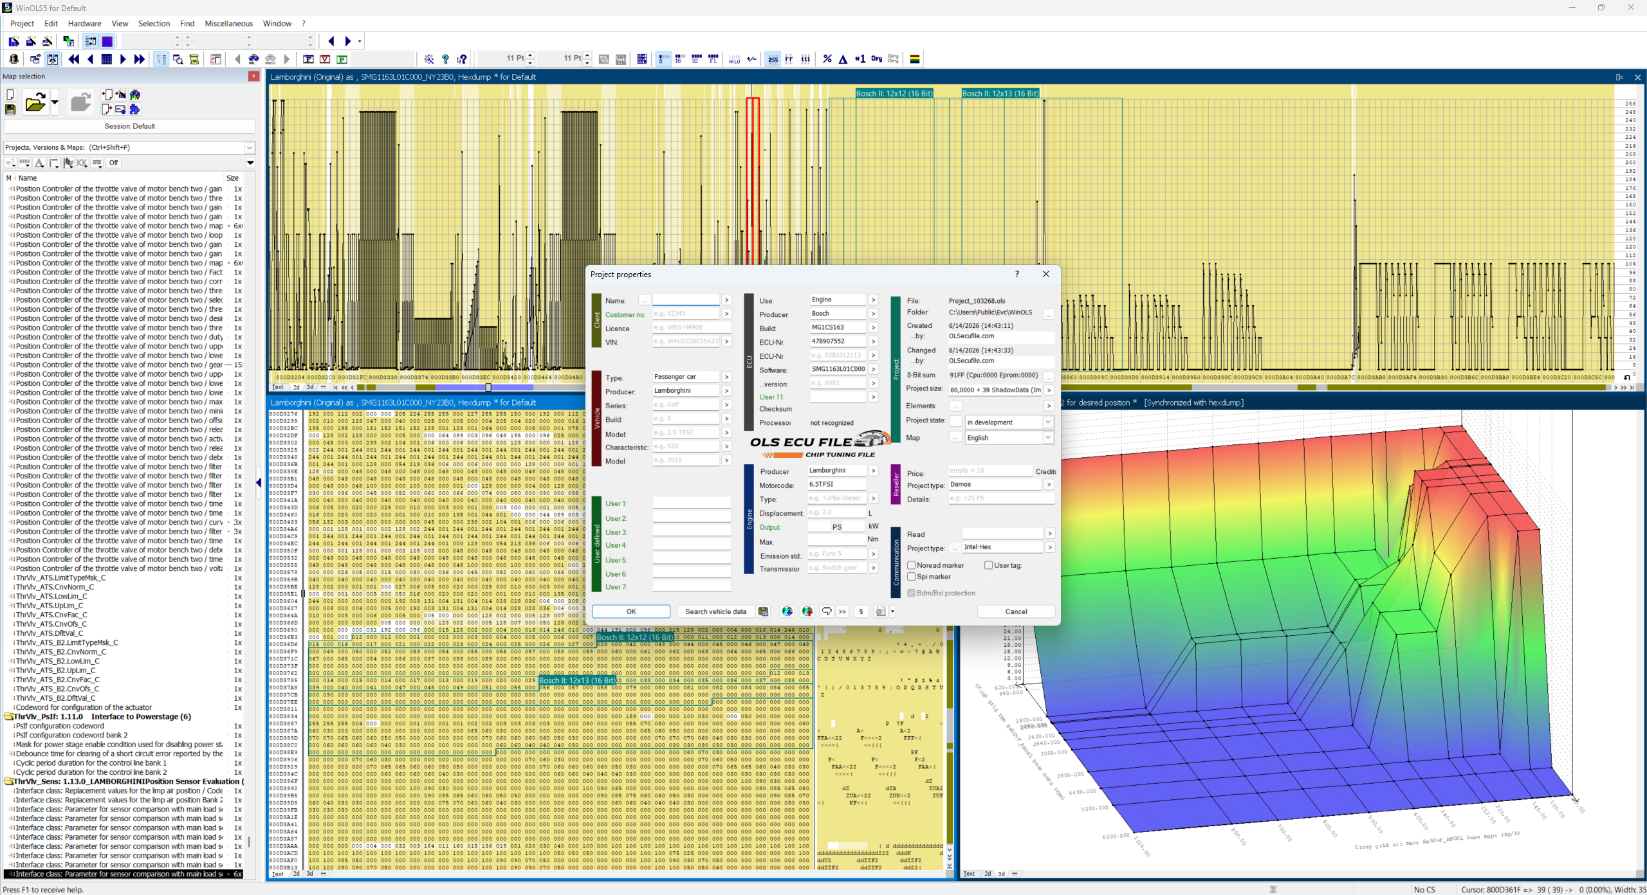The height and width of the screenshot is (895, 1647).
Task: Tick the User tag checkbox
Action: pos(989,565)
